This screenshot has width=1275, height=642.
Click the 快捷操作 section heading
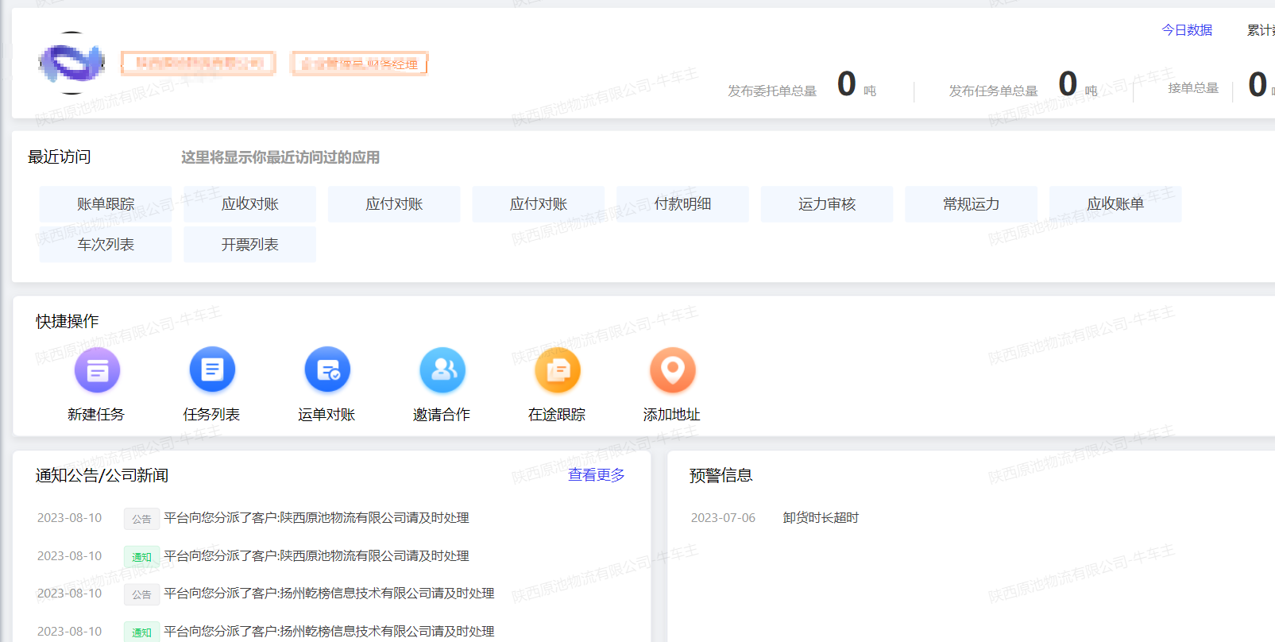coord(68,322)
